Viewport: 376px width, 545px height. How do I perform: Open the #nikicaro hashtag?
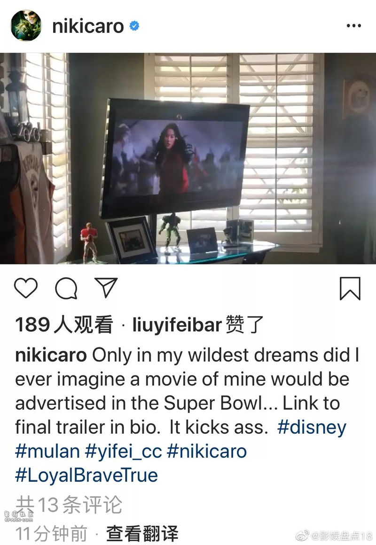(207, 451)
